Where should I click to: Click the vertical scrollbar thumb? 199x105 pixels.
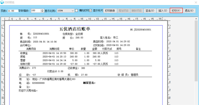196,51
